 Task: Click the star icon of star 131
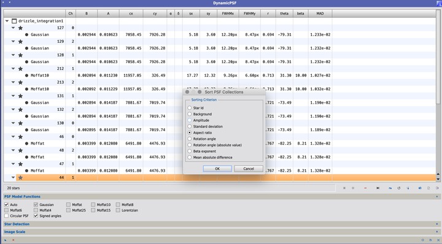(x=20, y=96)
